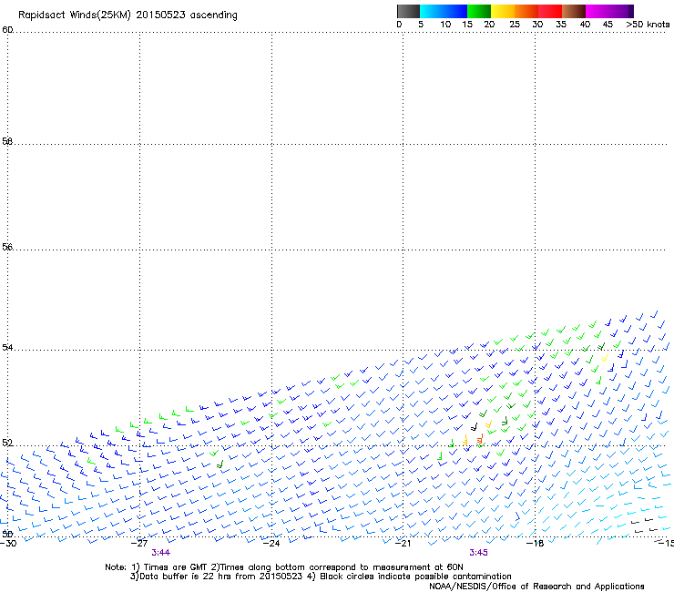Click the purple '3:45' time marker
Image resolution: width=674 pixels, height=592 pixels.
[x=478, y=553]
